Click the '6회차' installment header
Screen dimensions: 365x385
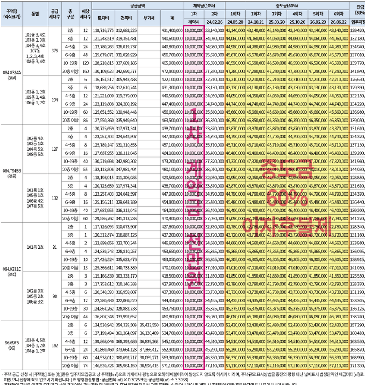(x=339, y=14)
